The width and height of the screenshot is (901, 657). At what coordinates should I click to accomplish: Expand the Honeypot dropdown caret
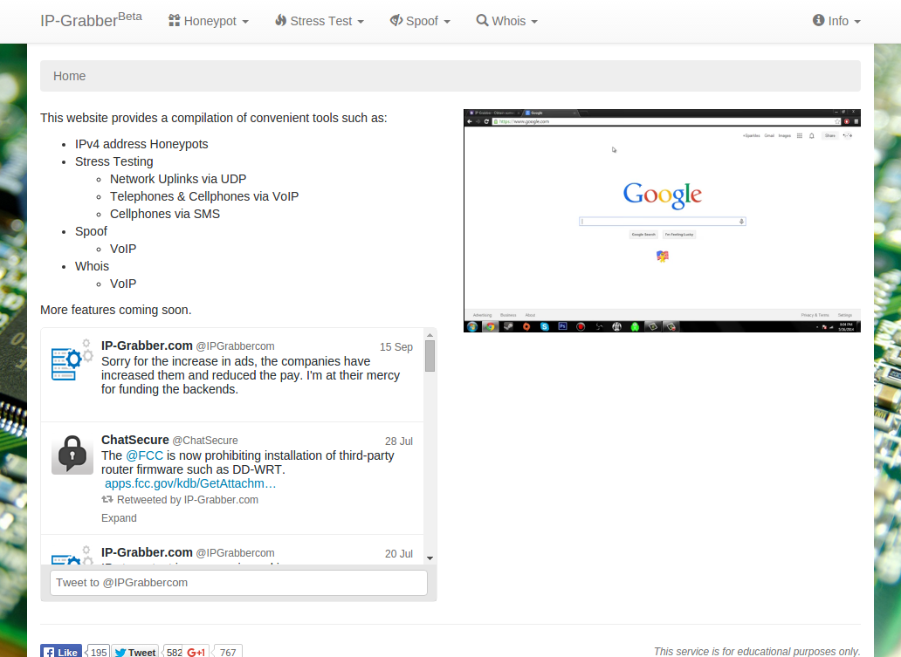[245, 22]
